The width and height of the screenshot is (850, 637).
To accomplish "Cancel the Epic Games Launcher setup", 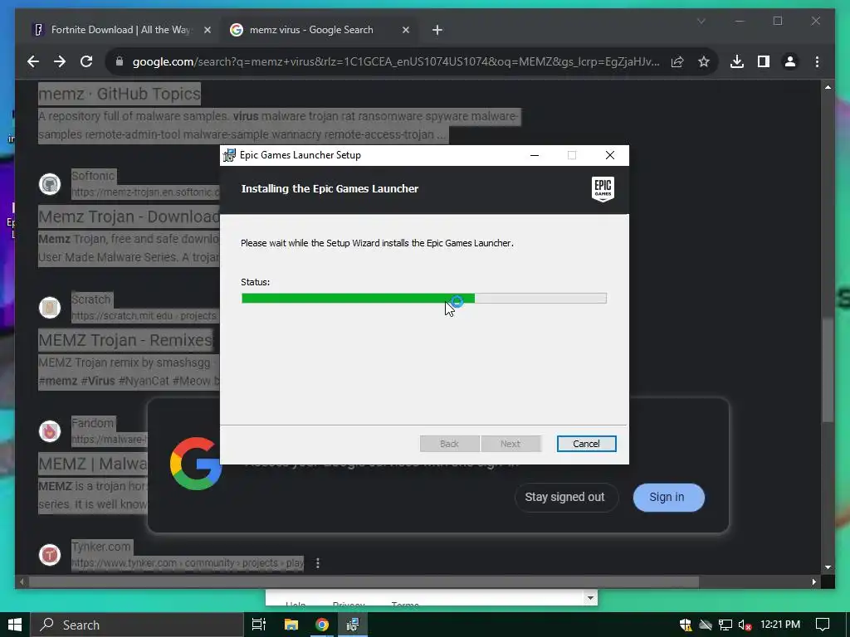I will pyautogui.click(x=586, y=444).
